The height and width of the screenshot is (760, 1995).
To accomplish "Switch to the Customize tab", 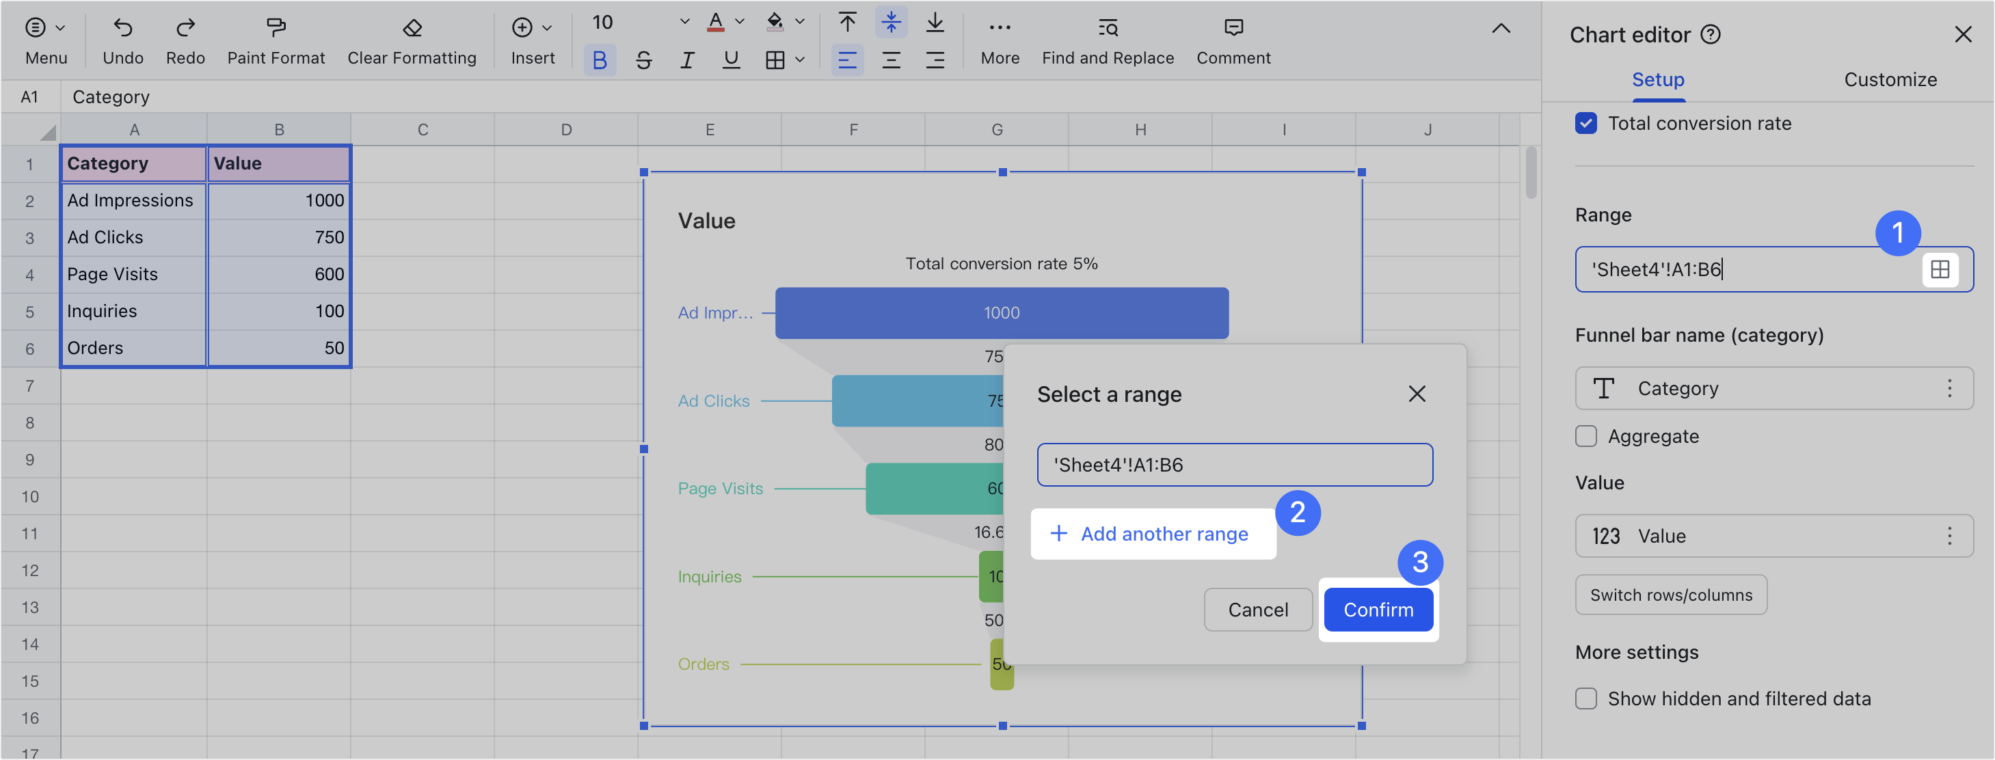I will click(x=1890, y=79).
